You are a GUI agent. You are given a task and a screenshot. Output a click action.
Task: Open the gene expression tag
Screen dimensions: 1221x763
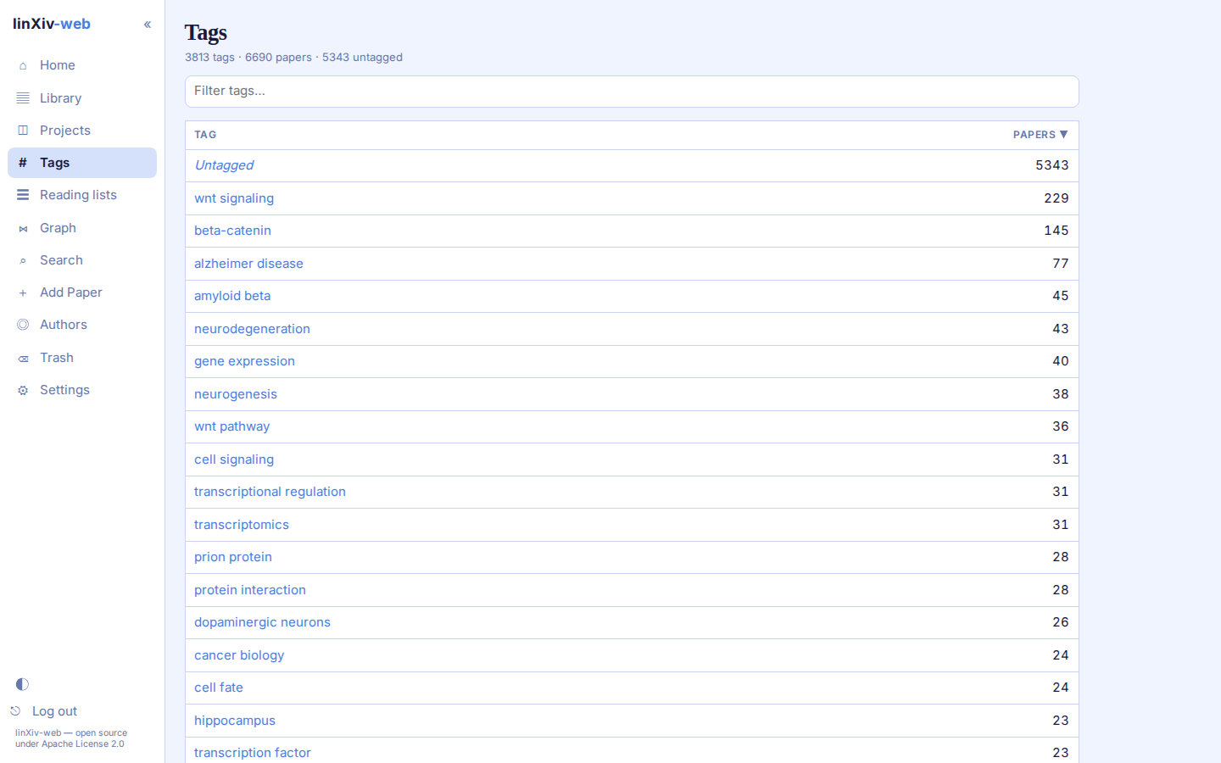coord(244,361)
